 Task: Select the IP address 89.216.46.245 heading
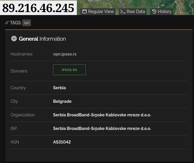(38, 8)
